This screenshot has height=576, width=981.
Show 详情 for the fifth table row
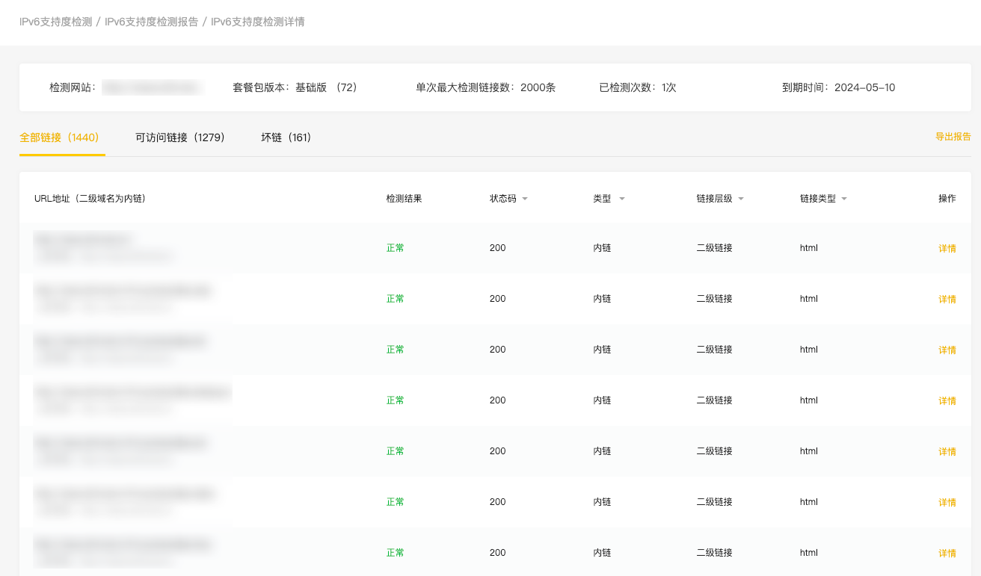click(x=947, y=451)
